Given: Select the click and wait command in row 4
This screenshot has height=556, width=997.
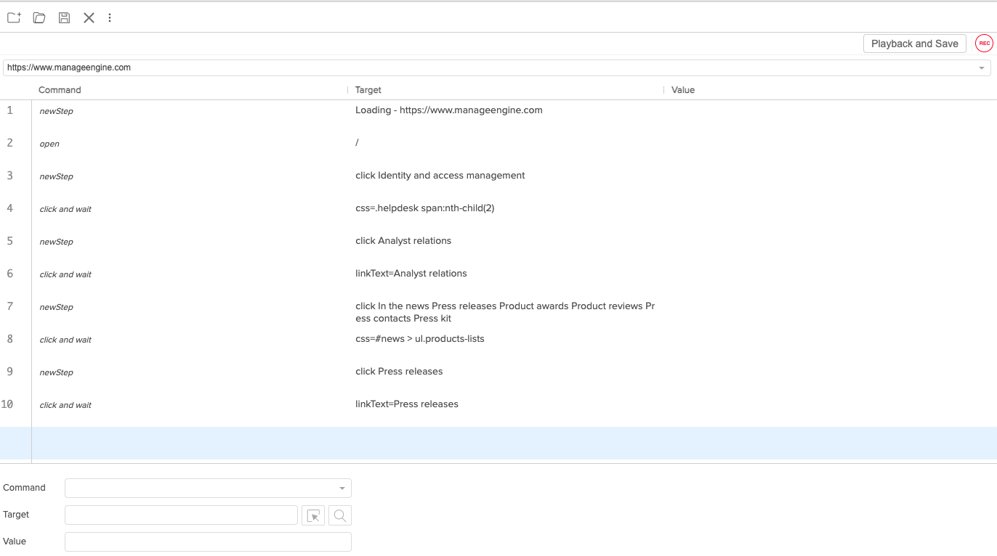Looking at the screenshot, I should [65, 209].
